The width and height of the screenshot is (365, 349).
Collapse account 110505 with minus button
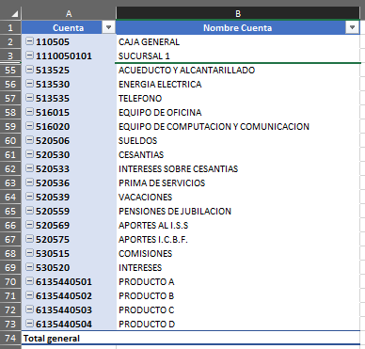[29, 40]
